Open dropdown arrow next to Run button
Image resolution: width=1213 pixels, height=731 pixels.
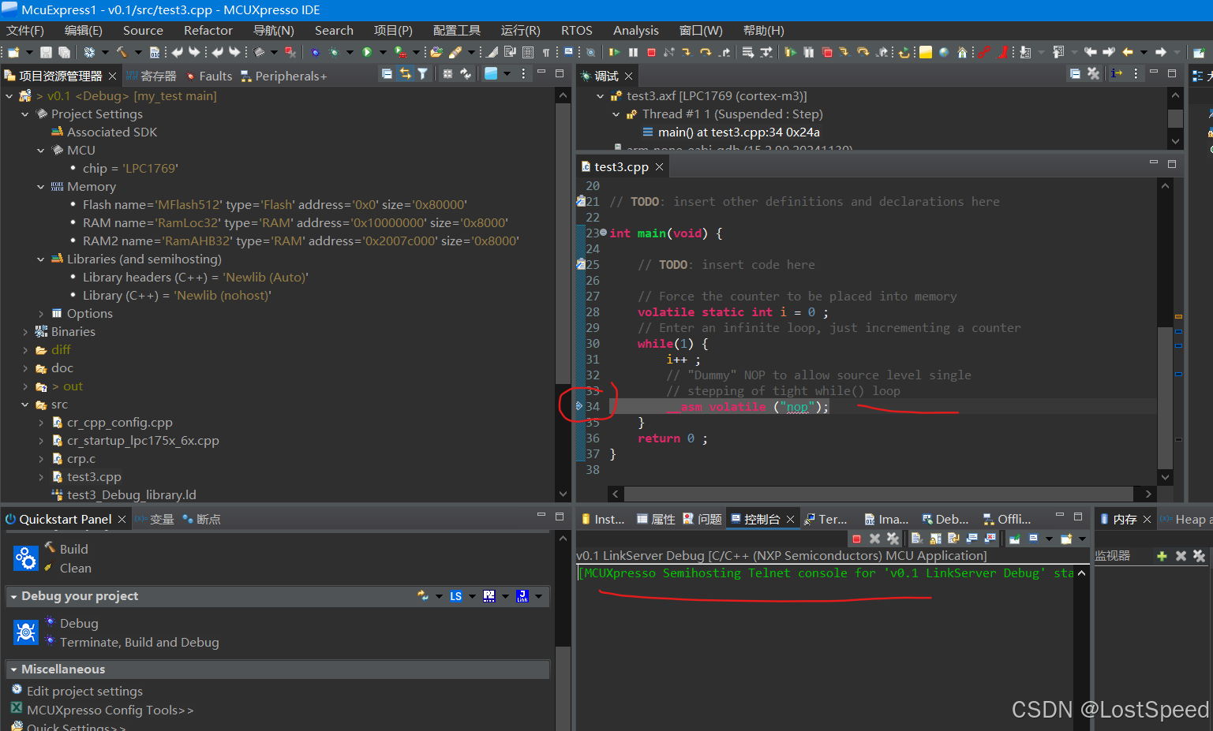pos(383,52)
